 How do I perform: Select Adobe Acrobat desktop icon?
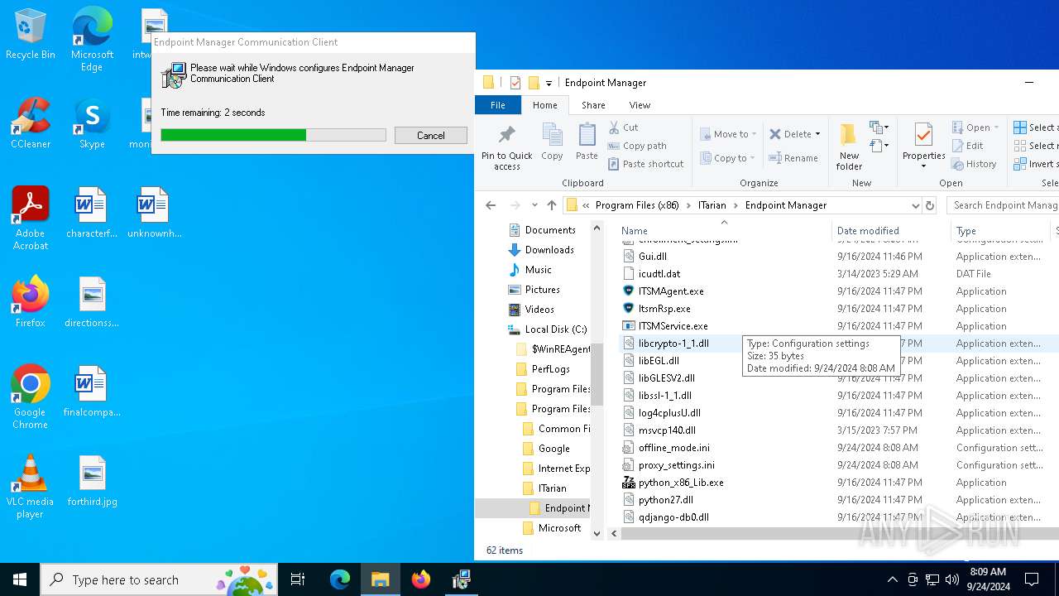click(31, 219)
